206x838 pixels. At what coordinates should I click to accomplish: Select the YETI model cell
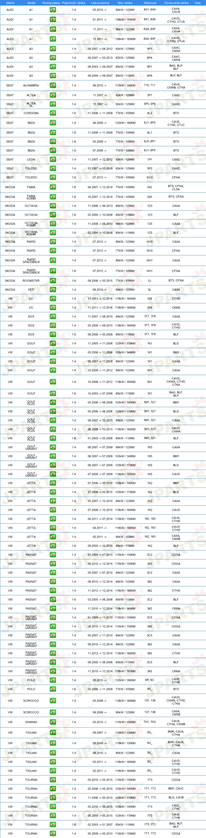click(x=31, y=290)
